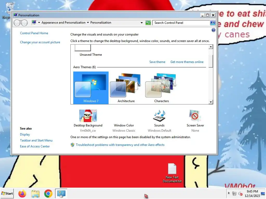Click the shield icon beside Troubleshoot link
The image size is (266, 199).
pos(72,145)
